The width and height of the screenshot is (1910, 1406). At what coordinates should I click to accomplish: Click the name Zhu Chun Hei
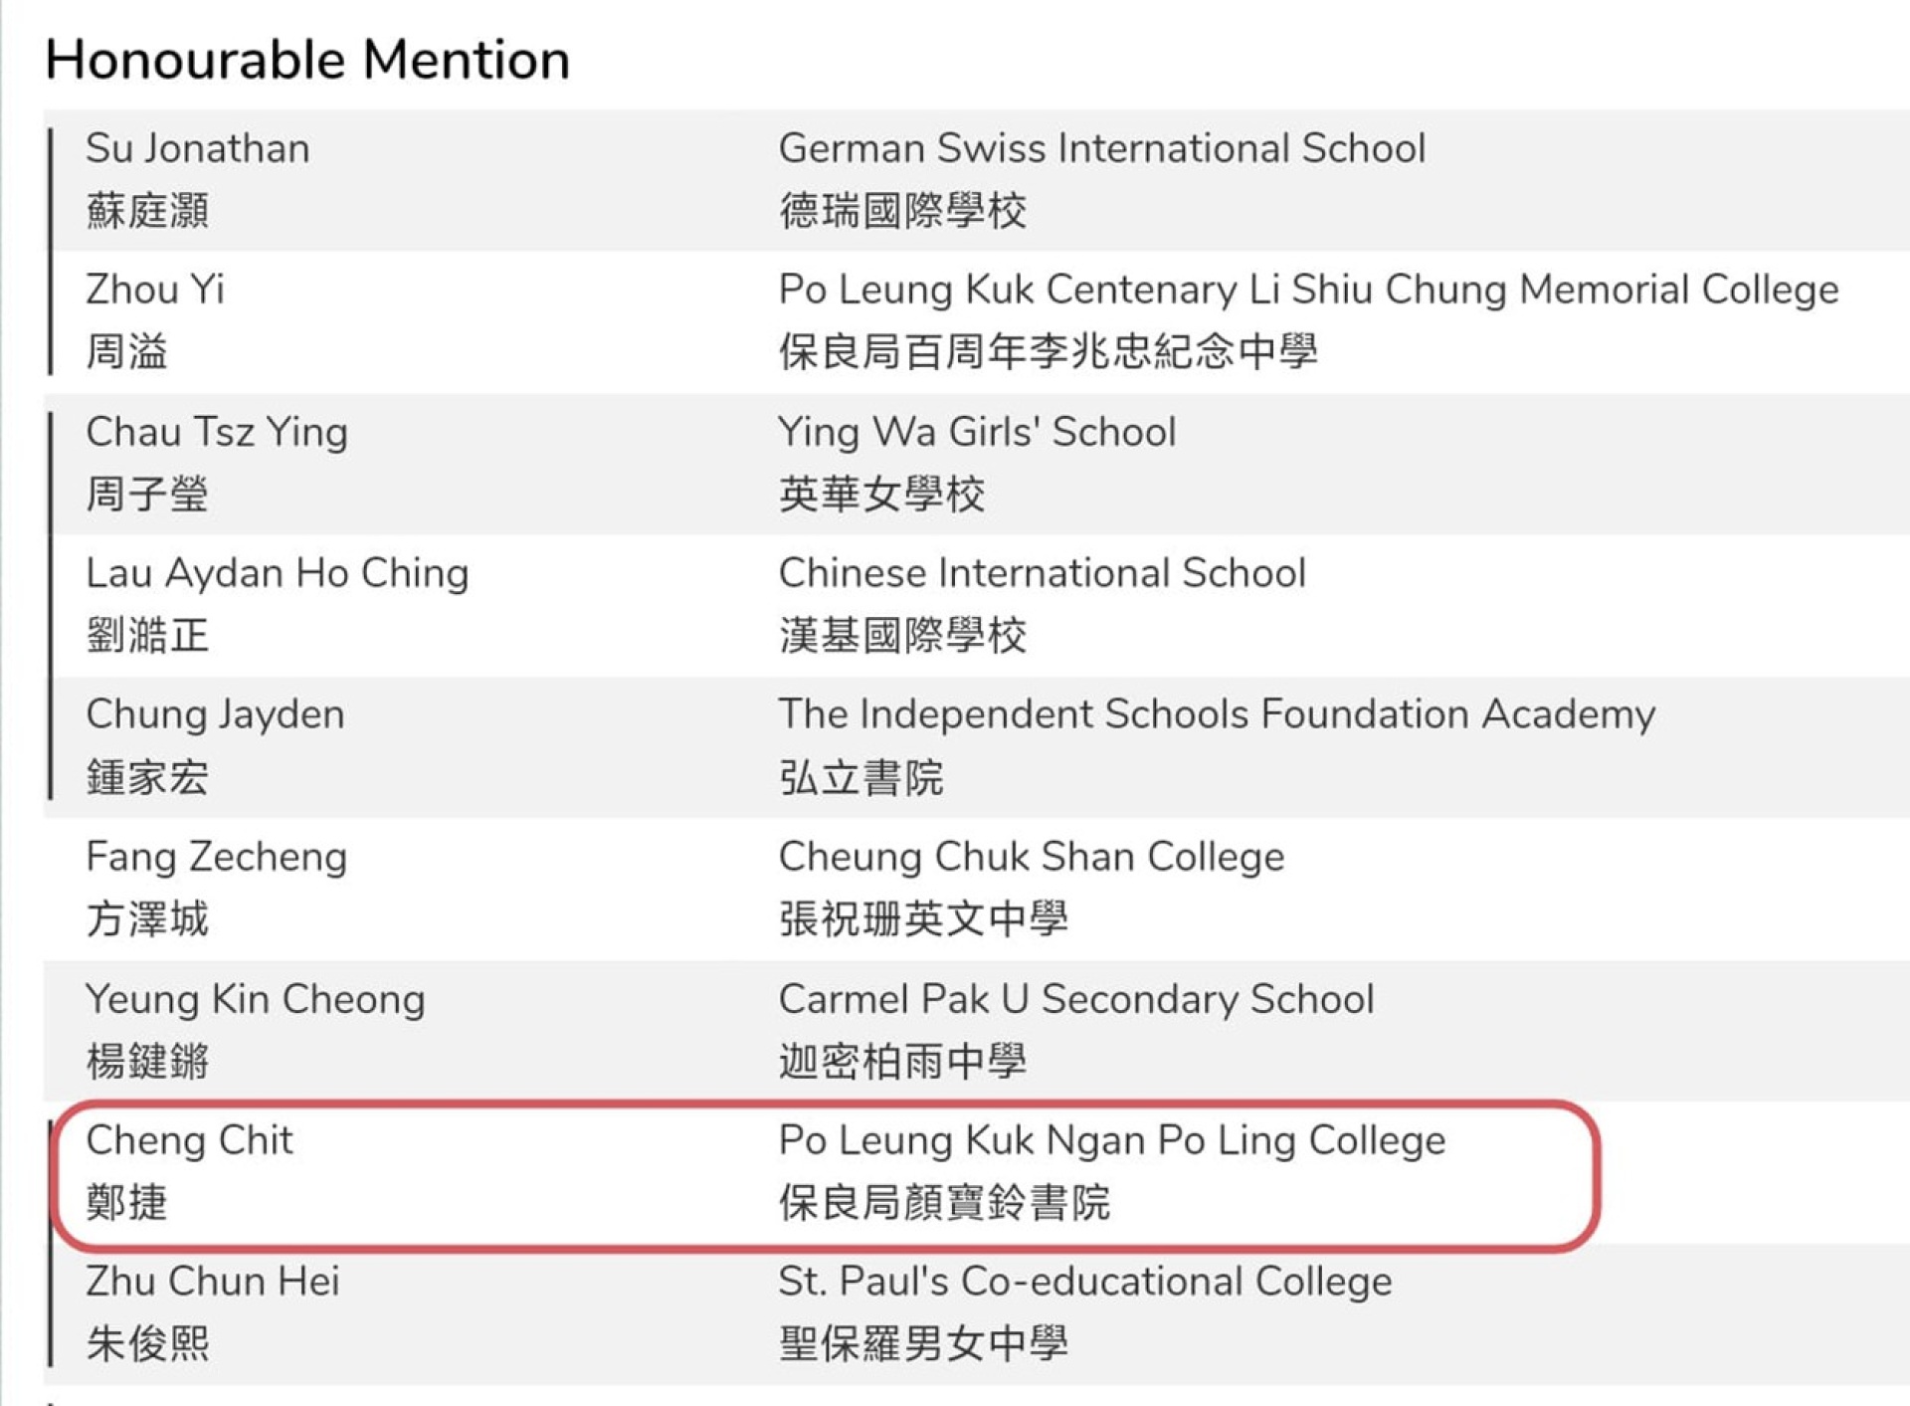(x=213, y=1282)
